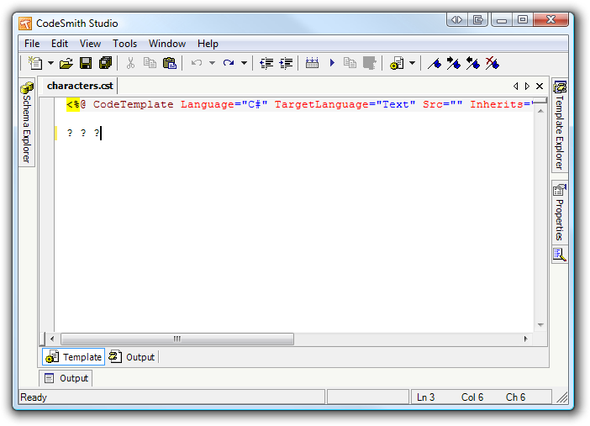Clear bookmarks with red X flag icon

(x=493, y=63)
